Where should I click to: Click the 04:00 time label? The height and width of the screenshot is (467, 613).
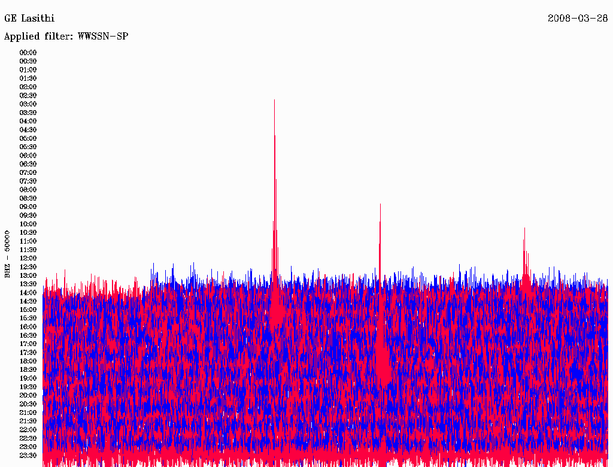pyautogui.click(x=28, y=122)
